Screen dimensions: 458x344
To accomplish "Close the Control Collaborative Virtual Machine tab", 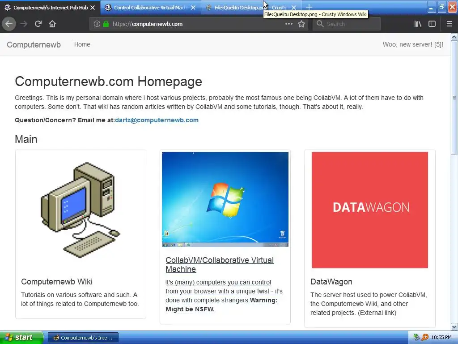I will click(193, 8).
